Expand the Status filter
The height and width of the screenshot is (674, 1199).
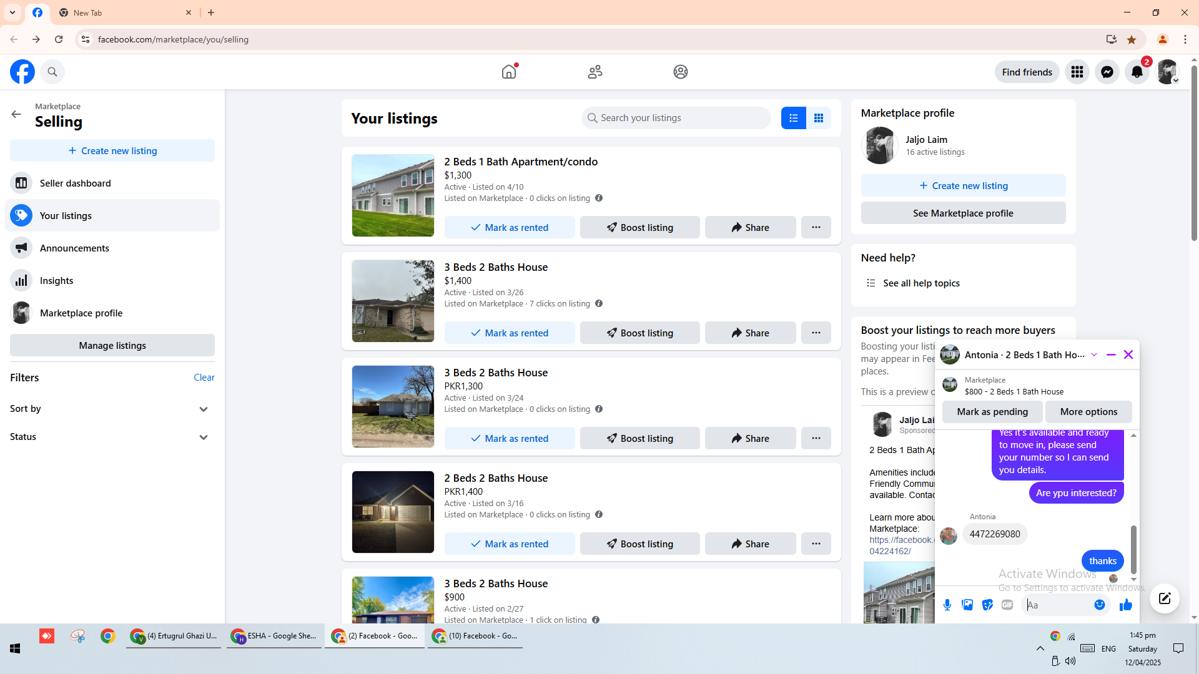click(112, 437)
